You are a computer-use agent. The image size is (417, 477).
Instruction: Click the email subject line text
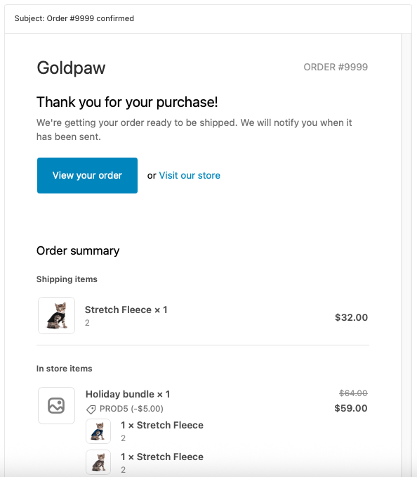pyautogui.click(x=74, y=18)
